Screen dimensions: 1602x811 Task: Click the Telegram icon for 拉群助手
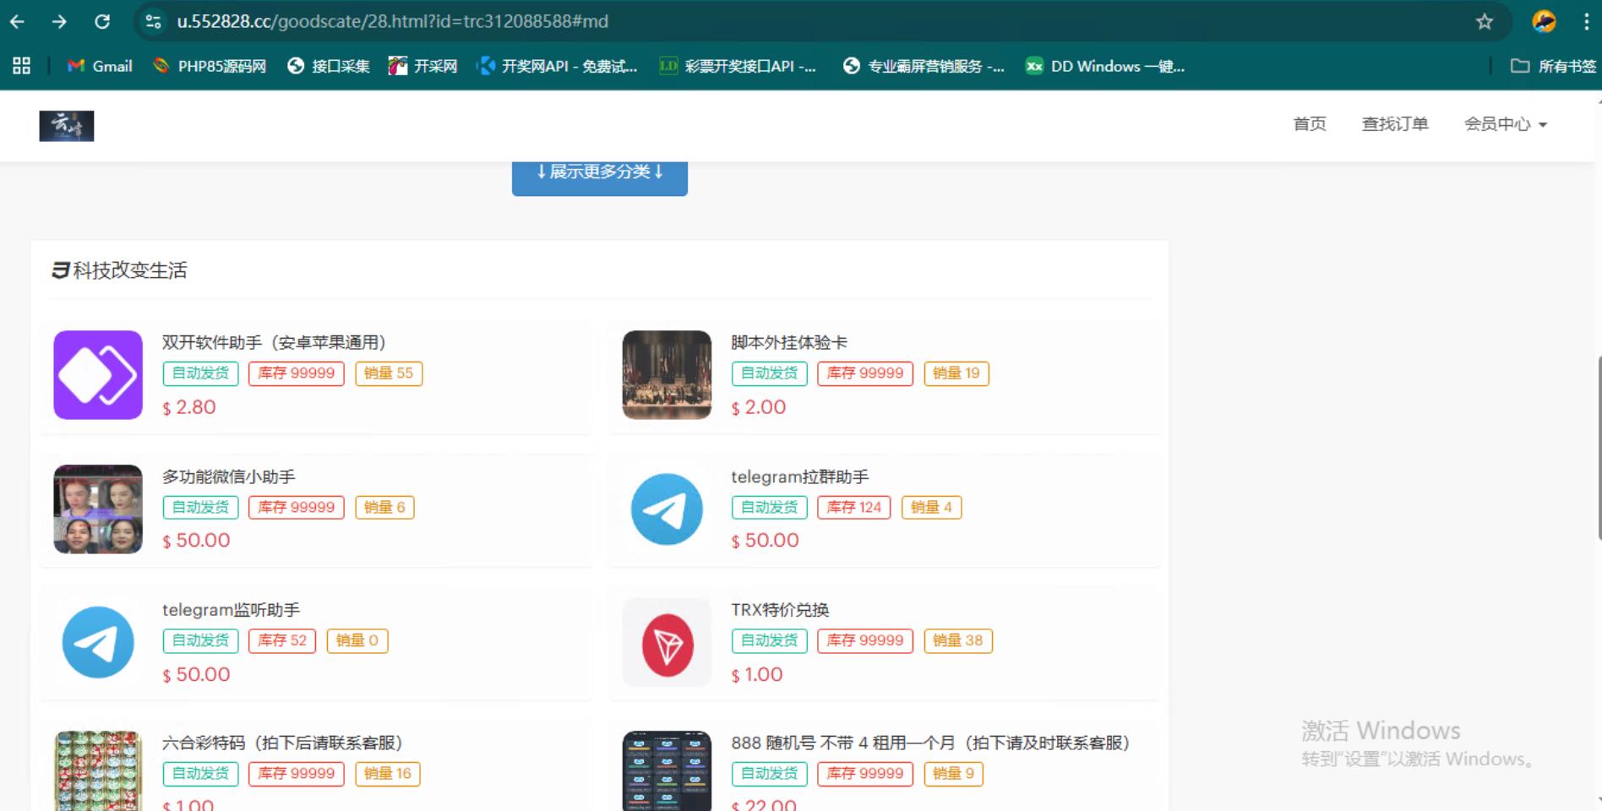pyautogui.click(x=667, y=509)
